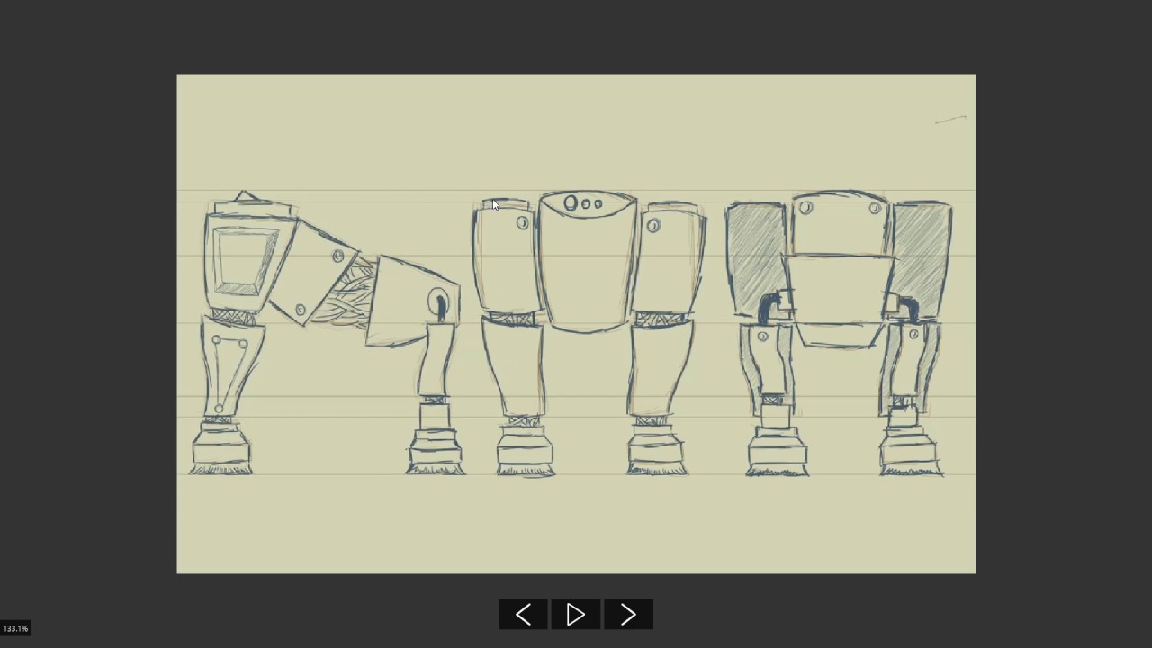The width and height of the screenshot is (1152, 648).
Task: Start slideshow with the play button
Action: 576,615
